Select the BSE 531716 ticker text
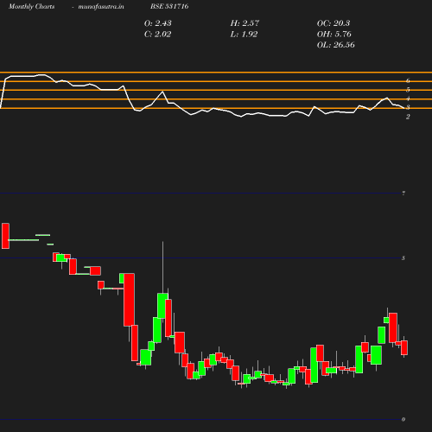This screenshot has height=432, width=432. point(169,6)
